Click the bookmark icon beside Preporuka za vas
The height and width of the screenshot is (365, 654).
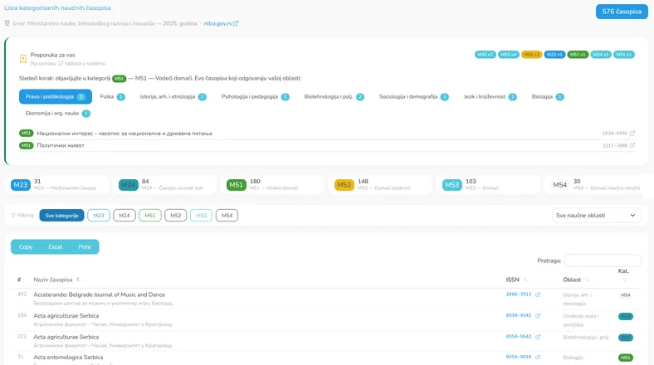click(x=23, y=59)
